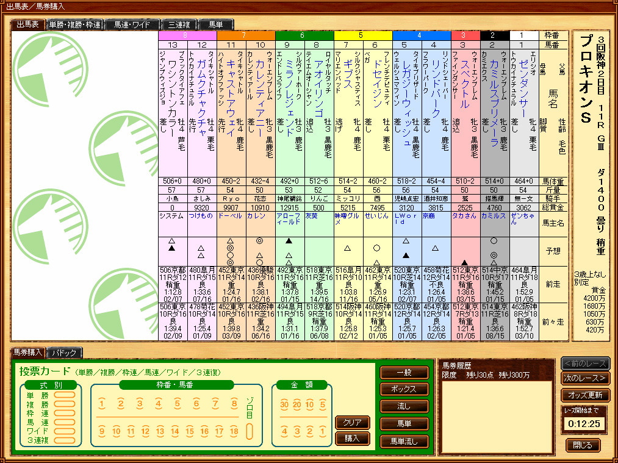Click inside the 馬券履歴 history panel
The image size is (618, 463).
pyautogui.click(x=495, y=415)
